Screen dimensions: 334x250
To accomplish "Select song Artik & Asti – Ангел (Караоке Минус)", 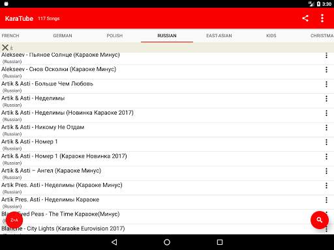I will (x=167, y=173).
